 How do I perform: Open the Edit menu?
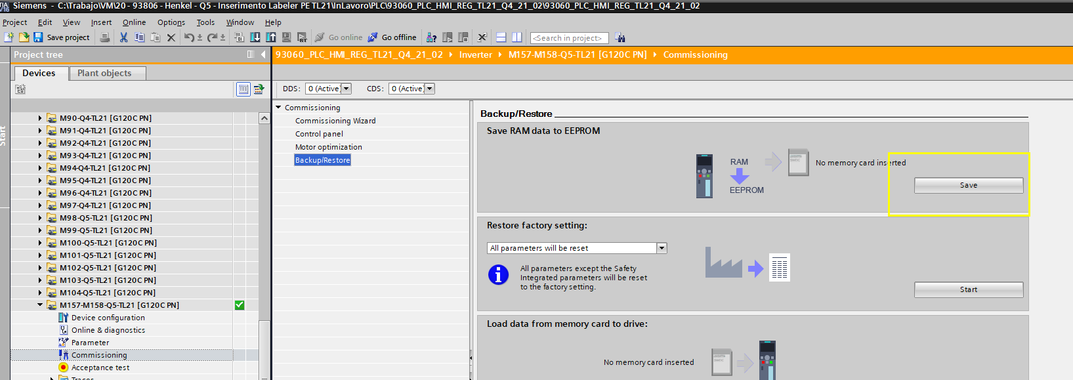click(x=45, y=22)
